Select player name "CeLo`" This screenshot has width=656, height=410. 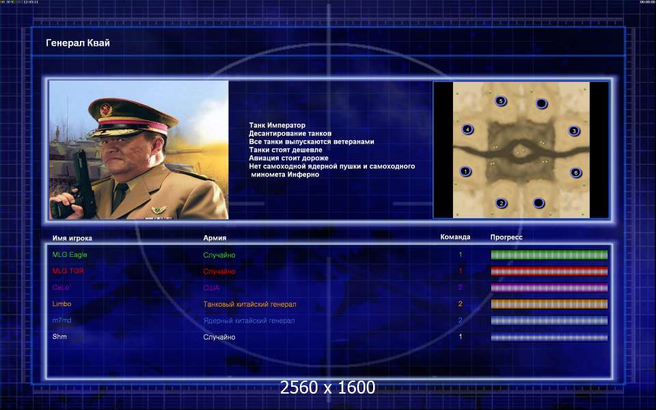61,288
